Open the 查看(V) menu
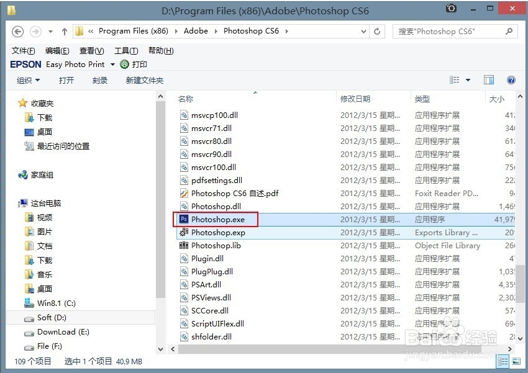The height and width of the screenshot is (373, 528). 91,51
